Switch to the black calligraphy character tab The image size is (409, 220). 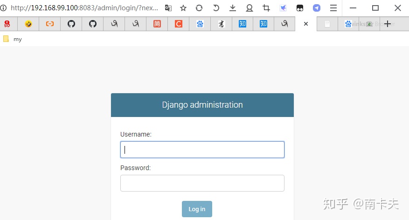[x=221, y=24]
